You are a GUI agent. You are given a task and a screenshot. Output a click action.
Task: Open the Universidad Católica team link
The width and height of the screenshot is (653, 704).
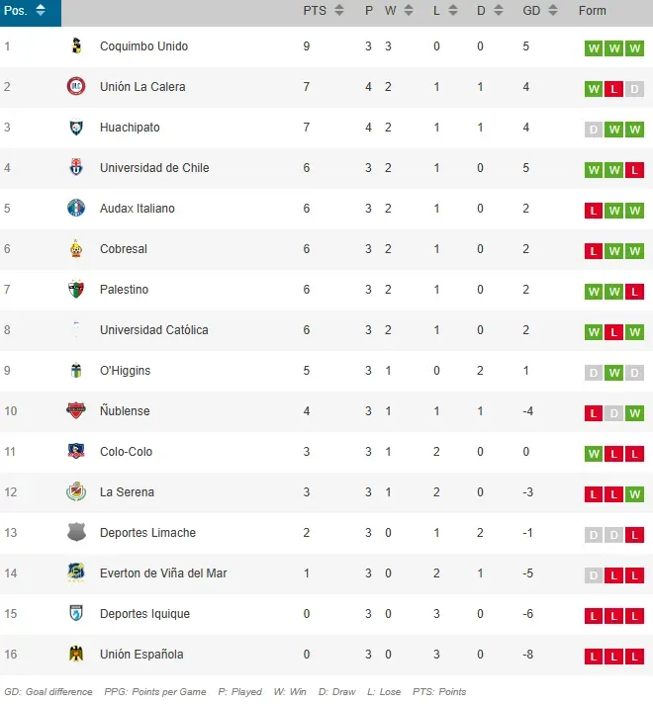[x=153, y=330]
